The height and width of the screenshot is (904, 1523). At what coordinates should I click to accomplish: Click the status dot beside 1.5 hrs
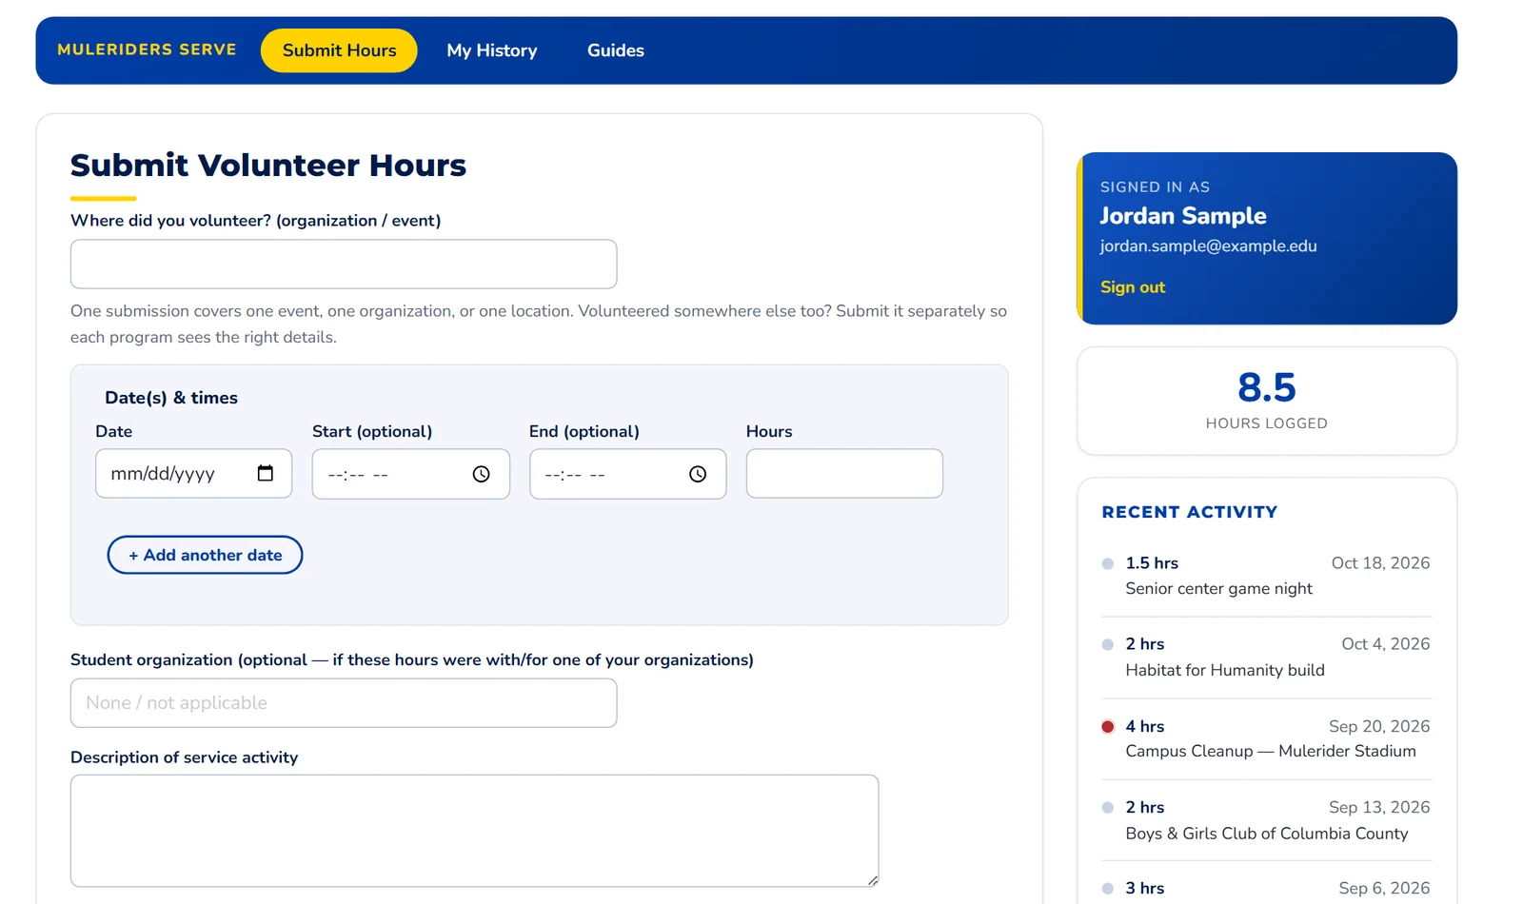click(1108, 563)
